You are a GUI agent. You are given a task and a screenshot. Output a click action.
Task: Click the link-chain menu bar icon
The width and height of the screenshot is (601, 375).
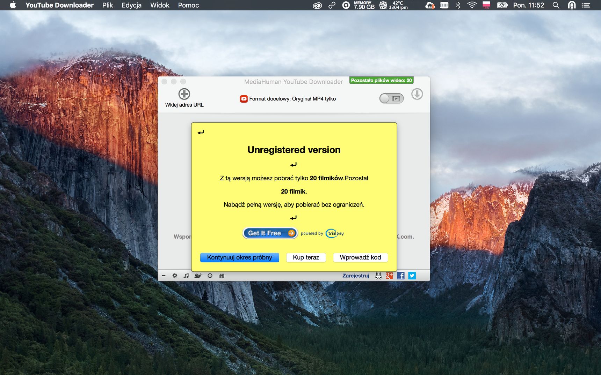(x=332, y=5)
